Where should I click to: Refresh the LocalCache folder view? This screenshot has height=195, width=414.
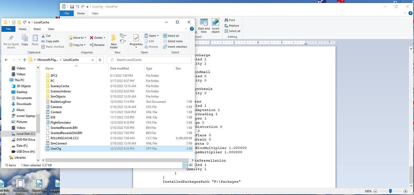100,60
